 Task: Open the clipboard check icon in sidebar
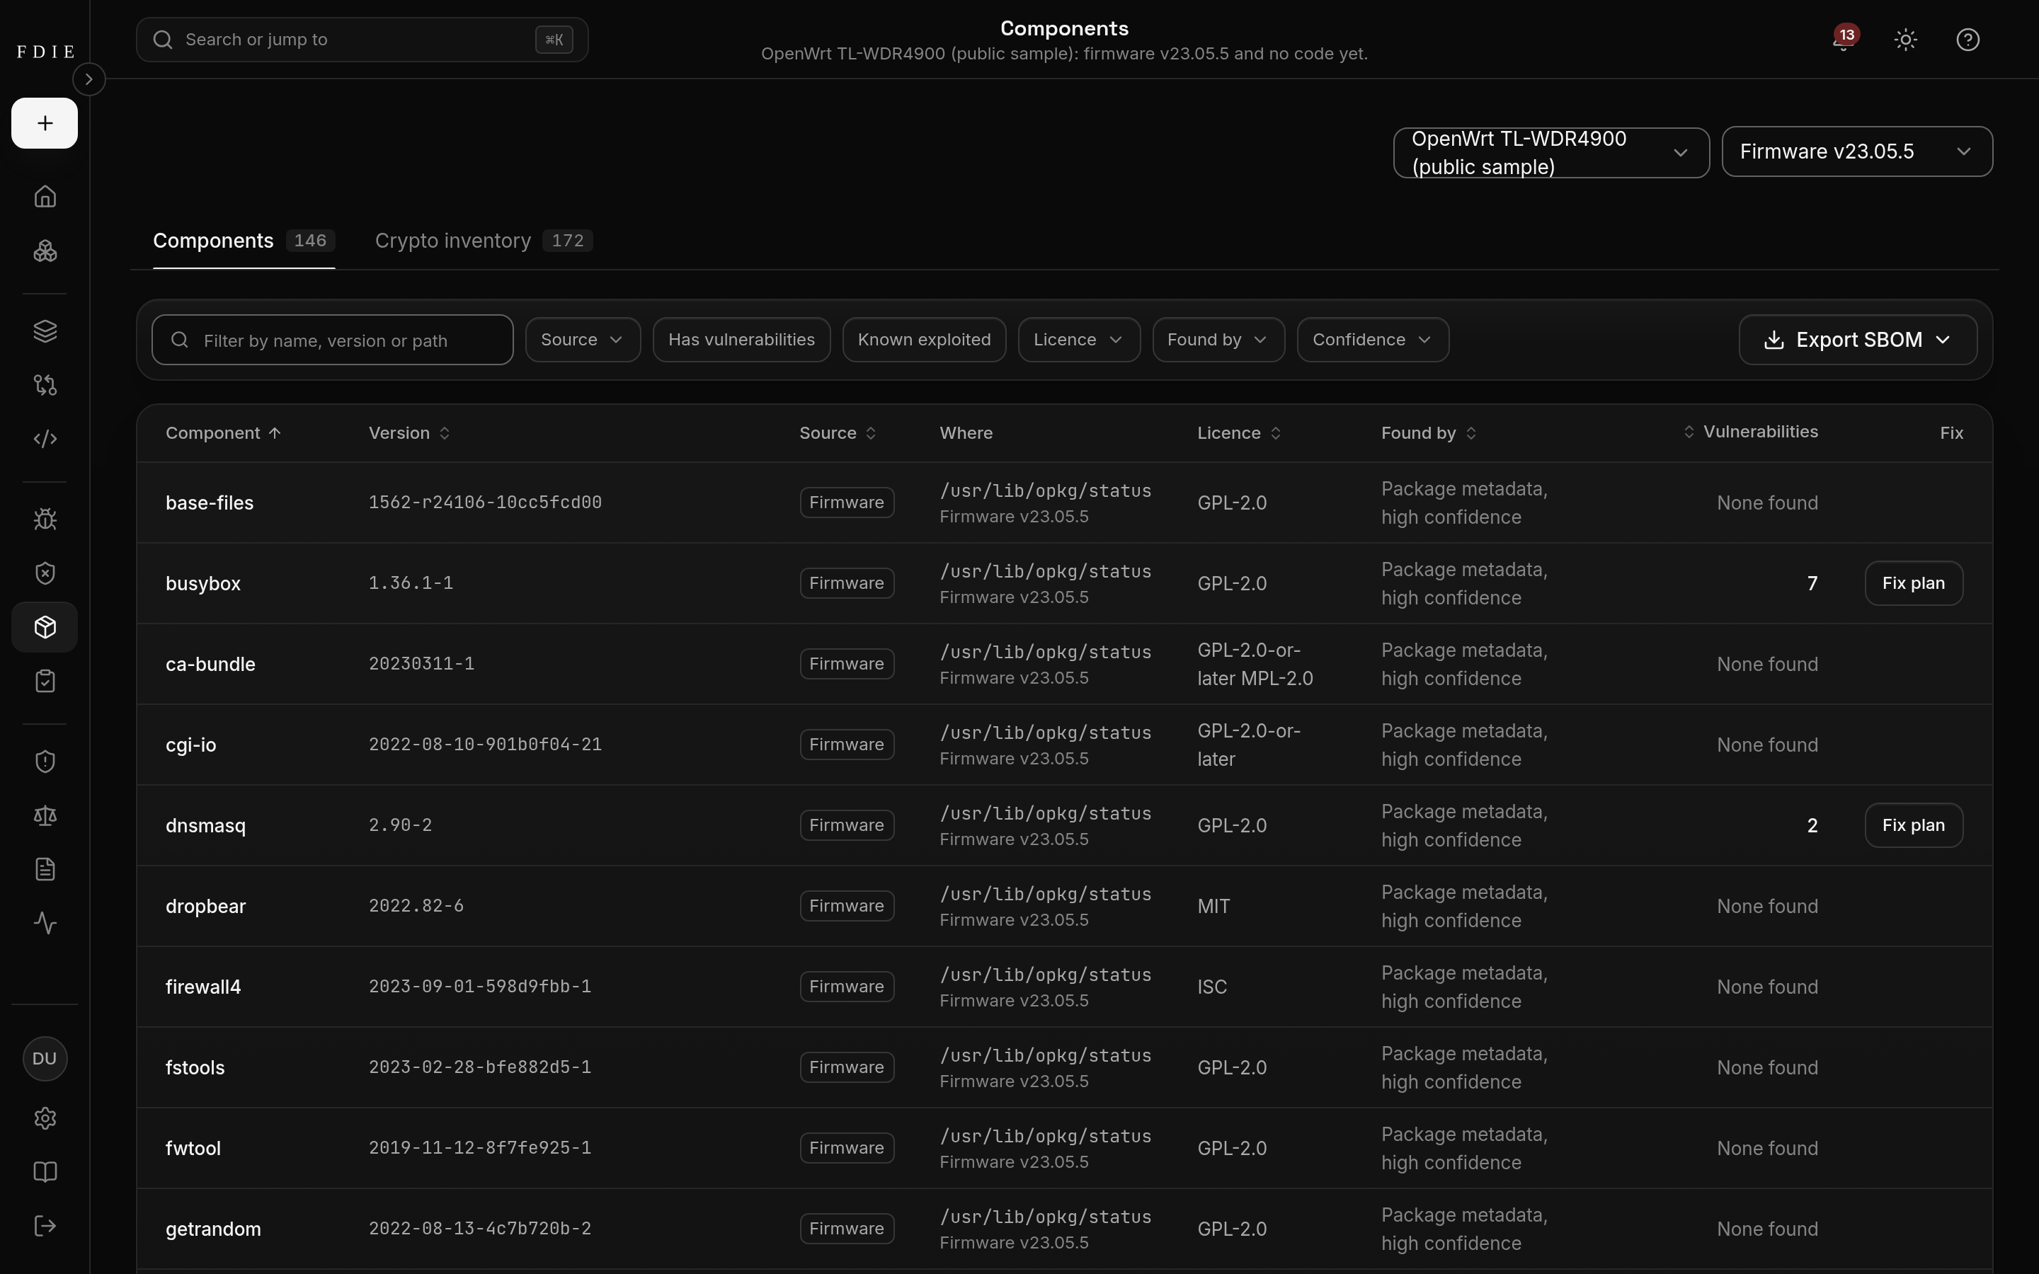point(45,681)
